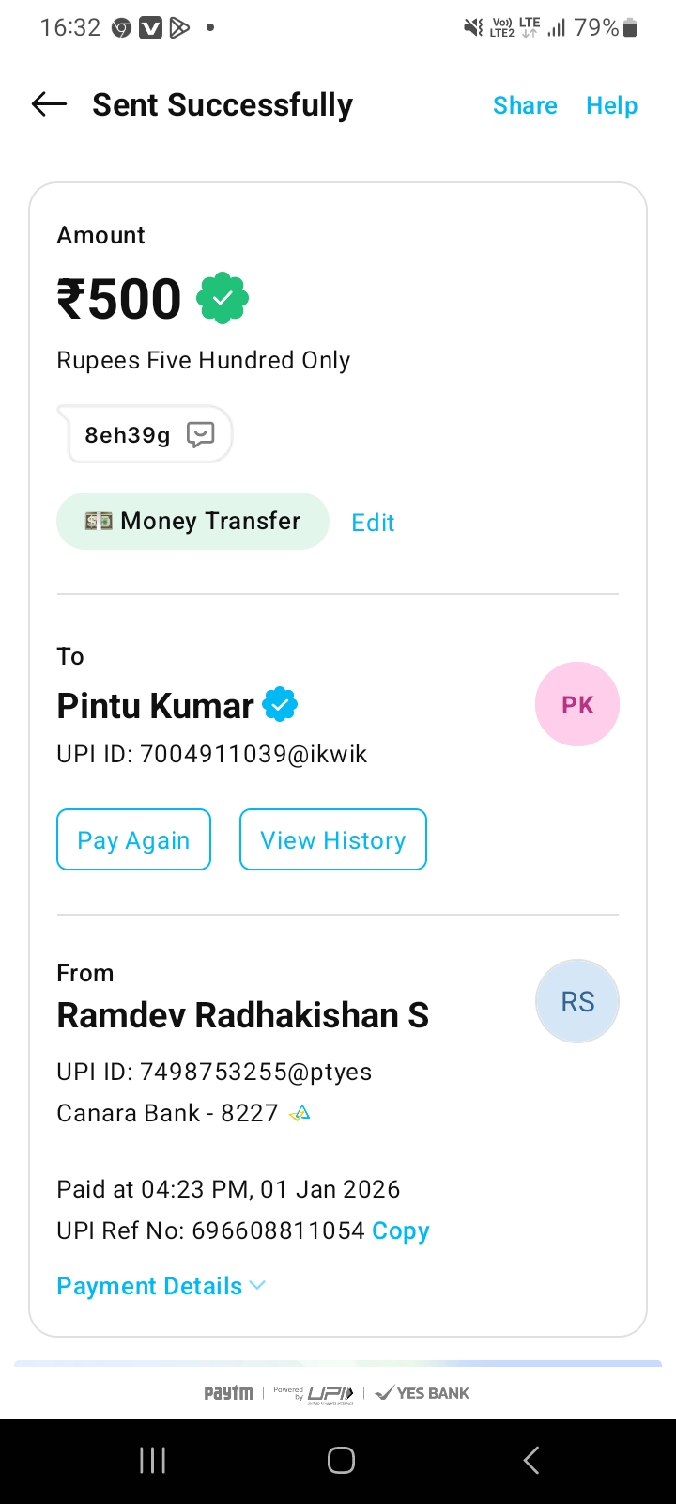This screenshot has height=1504, width=676.
Task: Tap the Android recent apps icon
Action: pyautogui.click(x=152, y=1460)
